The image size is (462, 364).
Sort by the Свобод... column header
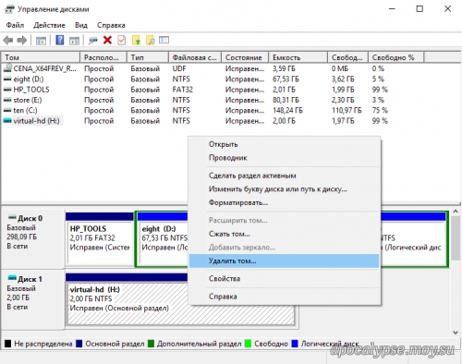(x=348, y=57)
